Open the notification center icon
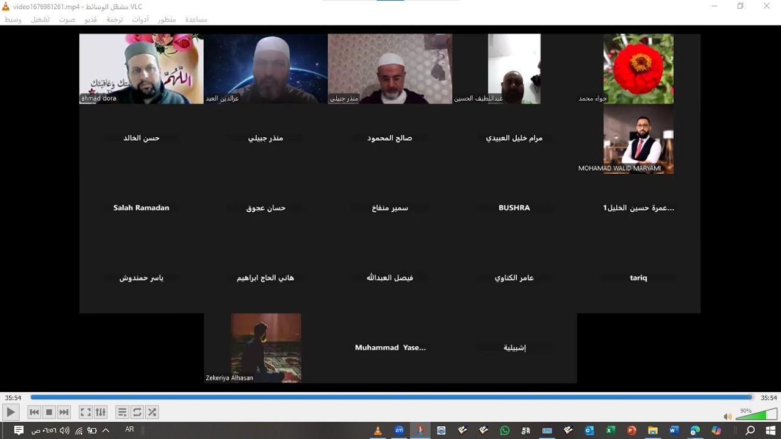781x439 pixels. click(19, 430)
